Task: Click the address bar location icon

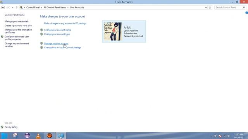Action: click(x=21, y=7)
